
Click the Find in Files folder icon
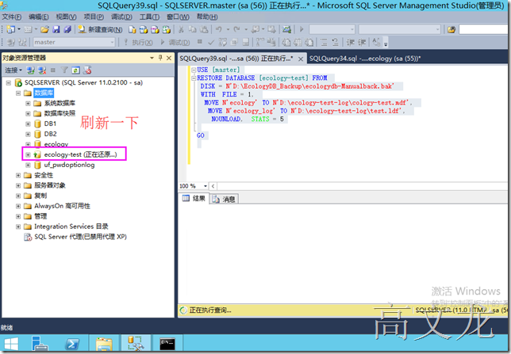click(451, 29)
